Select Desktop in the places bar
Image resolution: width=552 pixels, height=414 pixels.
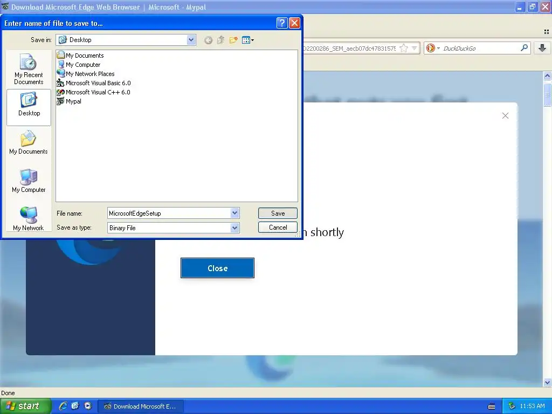(x=29, y=107)
